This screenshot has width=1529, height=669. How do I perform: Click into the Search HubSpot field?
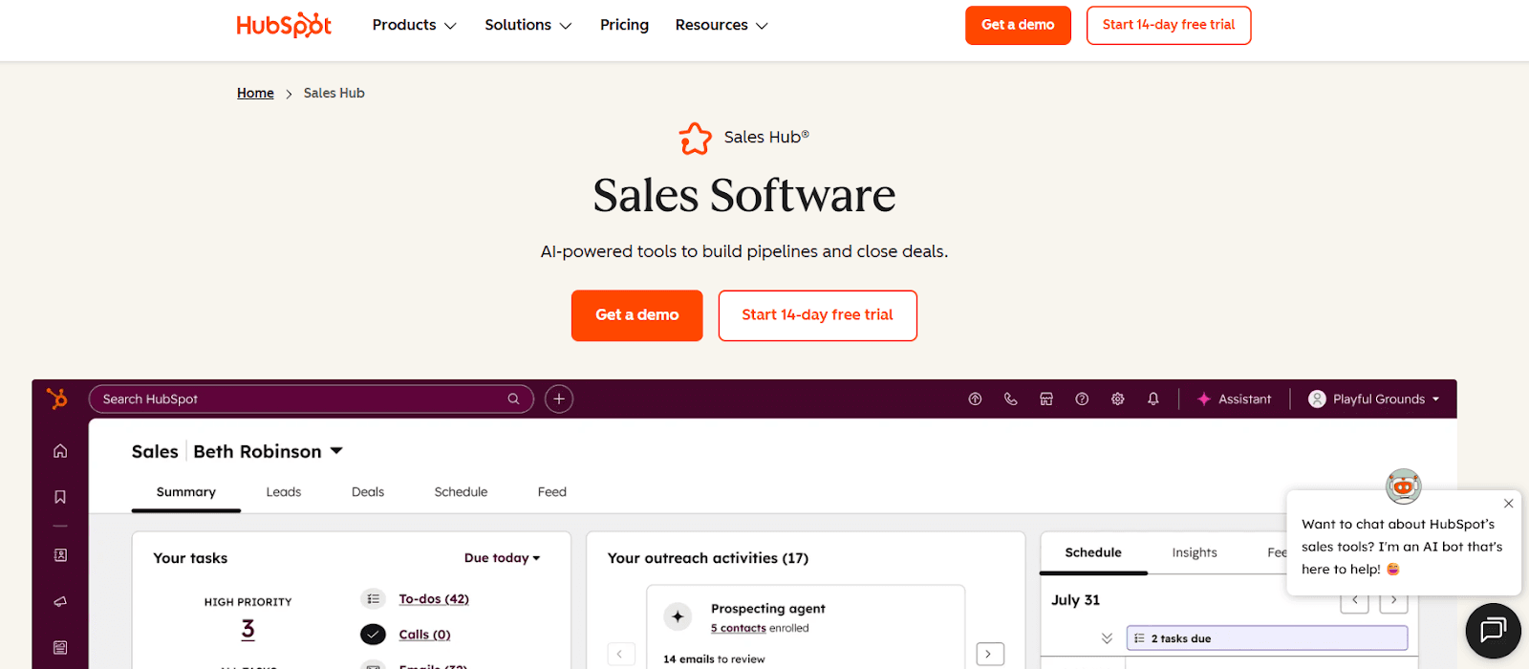(x=311, y=399)
